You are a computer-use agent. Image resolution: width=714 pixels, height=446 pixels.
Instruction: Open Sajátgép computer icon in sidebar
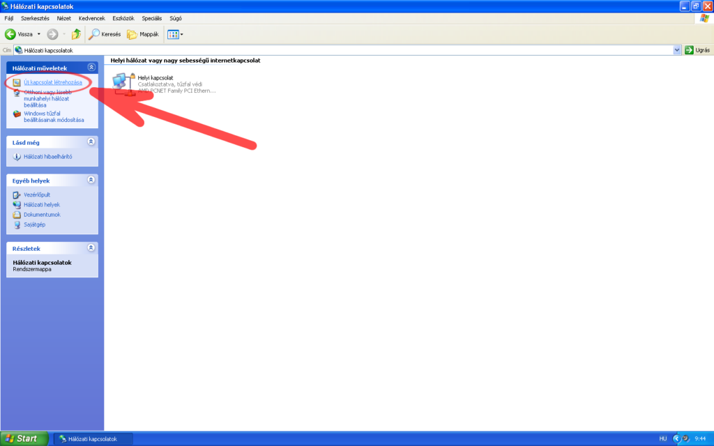pyautogui.click(x=17, y=224)
